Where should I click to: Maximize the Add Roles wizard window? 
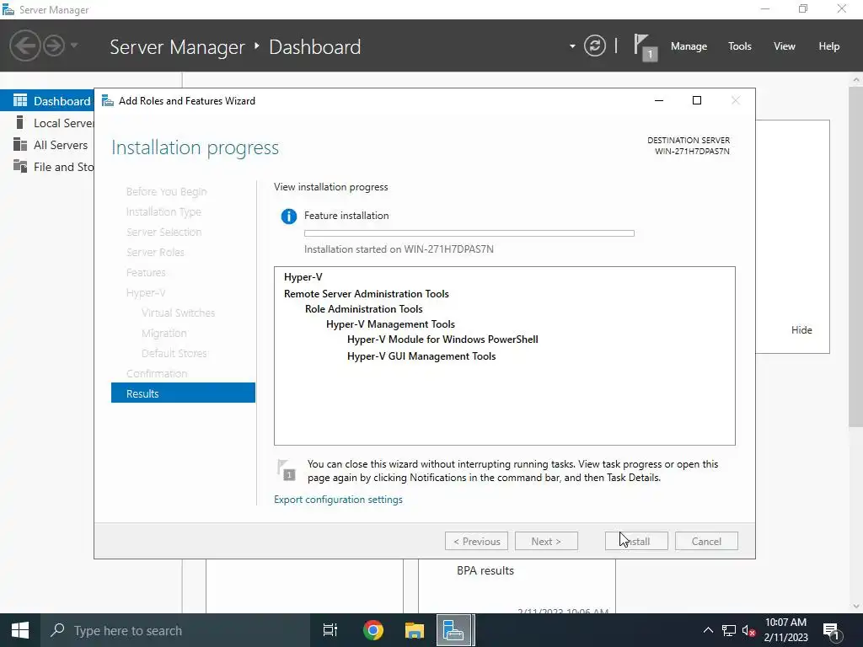pyautogui.click(x=697, y=101)
